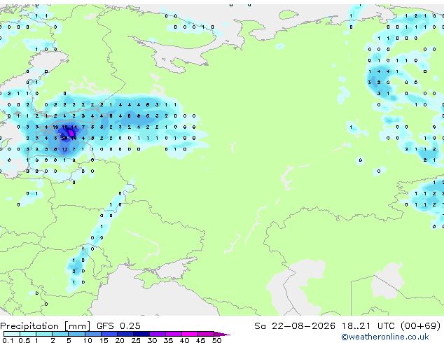Click the '15' legend scale label
444x343 pixels.
104,340
